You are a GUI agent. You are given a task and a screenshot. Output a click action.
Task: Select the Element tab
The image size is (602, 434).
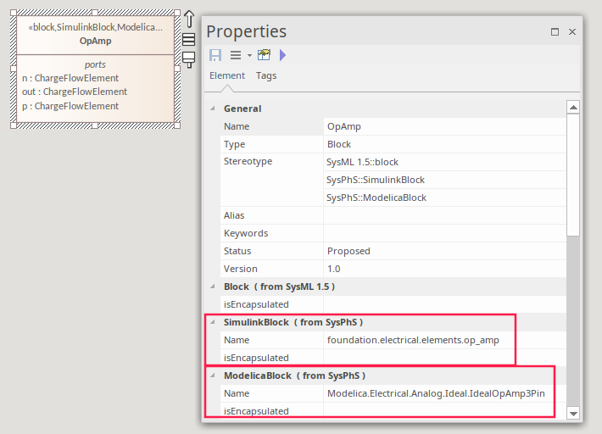click(227, 75)
